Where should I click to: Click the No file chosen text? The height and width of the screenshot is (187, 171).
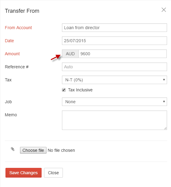(x=61, y=150)
